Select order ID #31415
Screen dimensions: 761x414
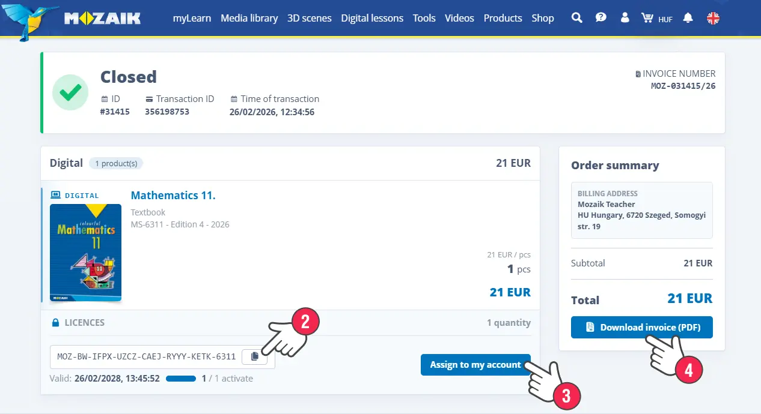(x=115, y=112)
